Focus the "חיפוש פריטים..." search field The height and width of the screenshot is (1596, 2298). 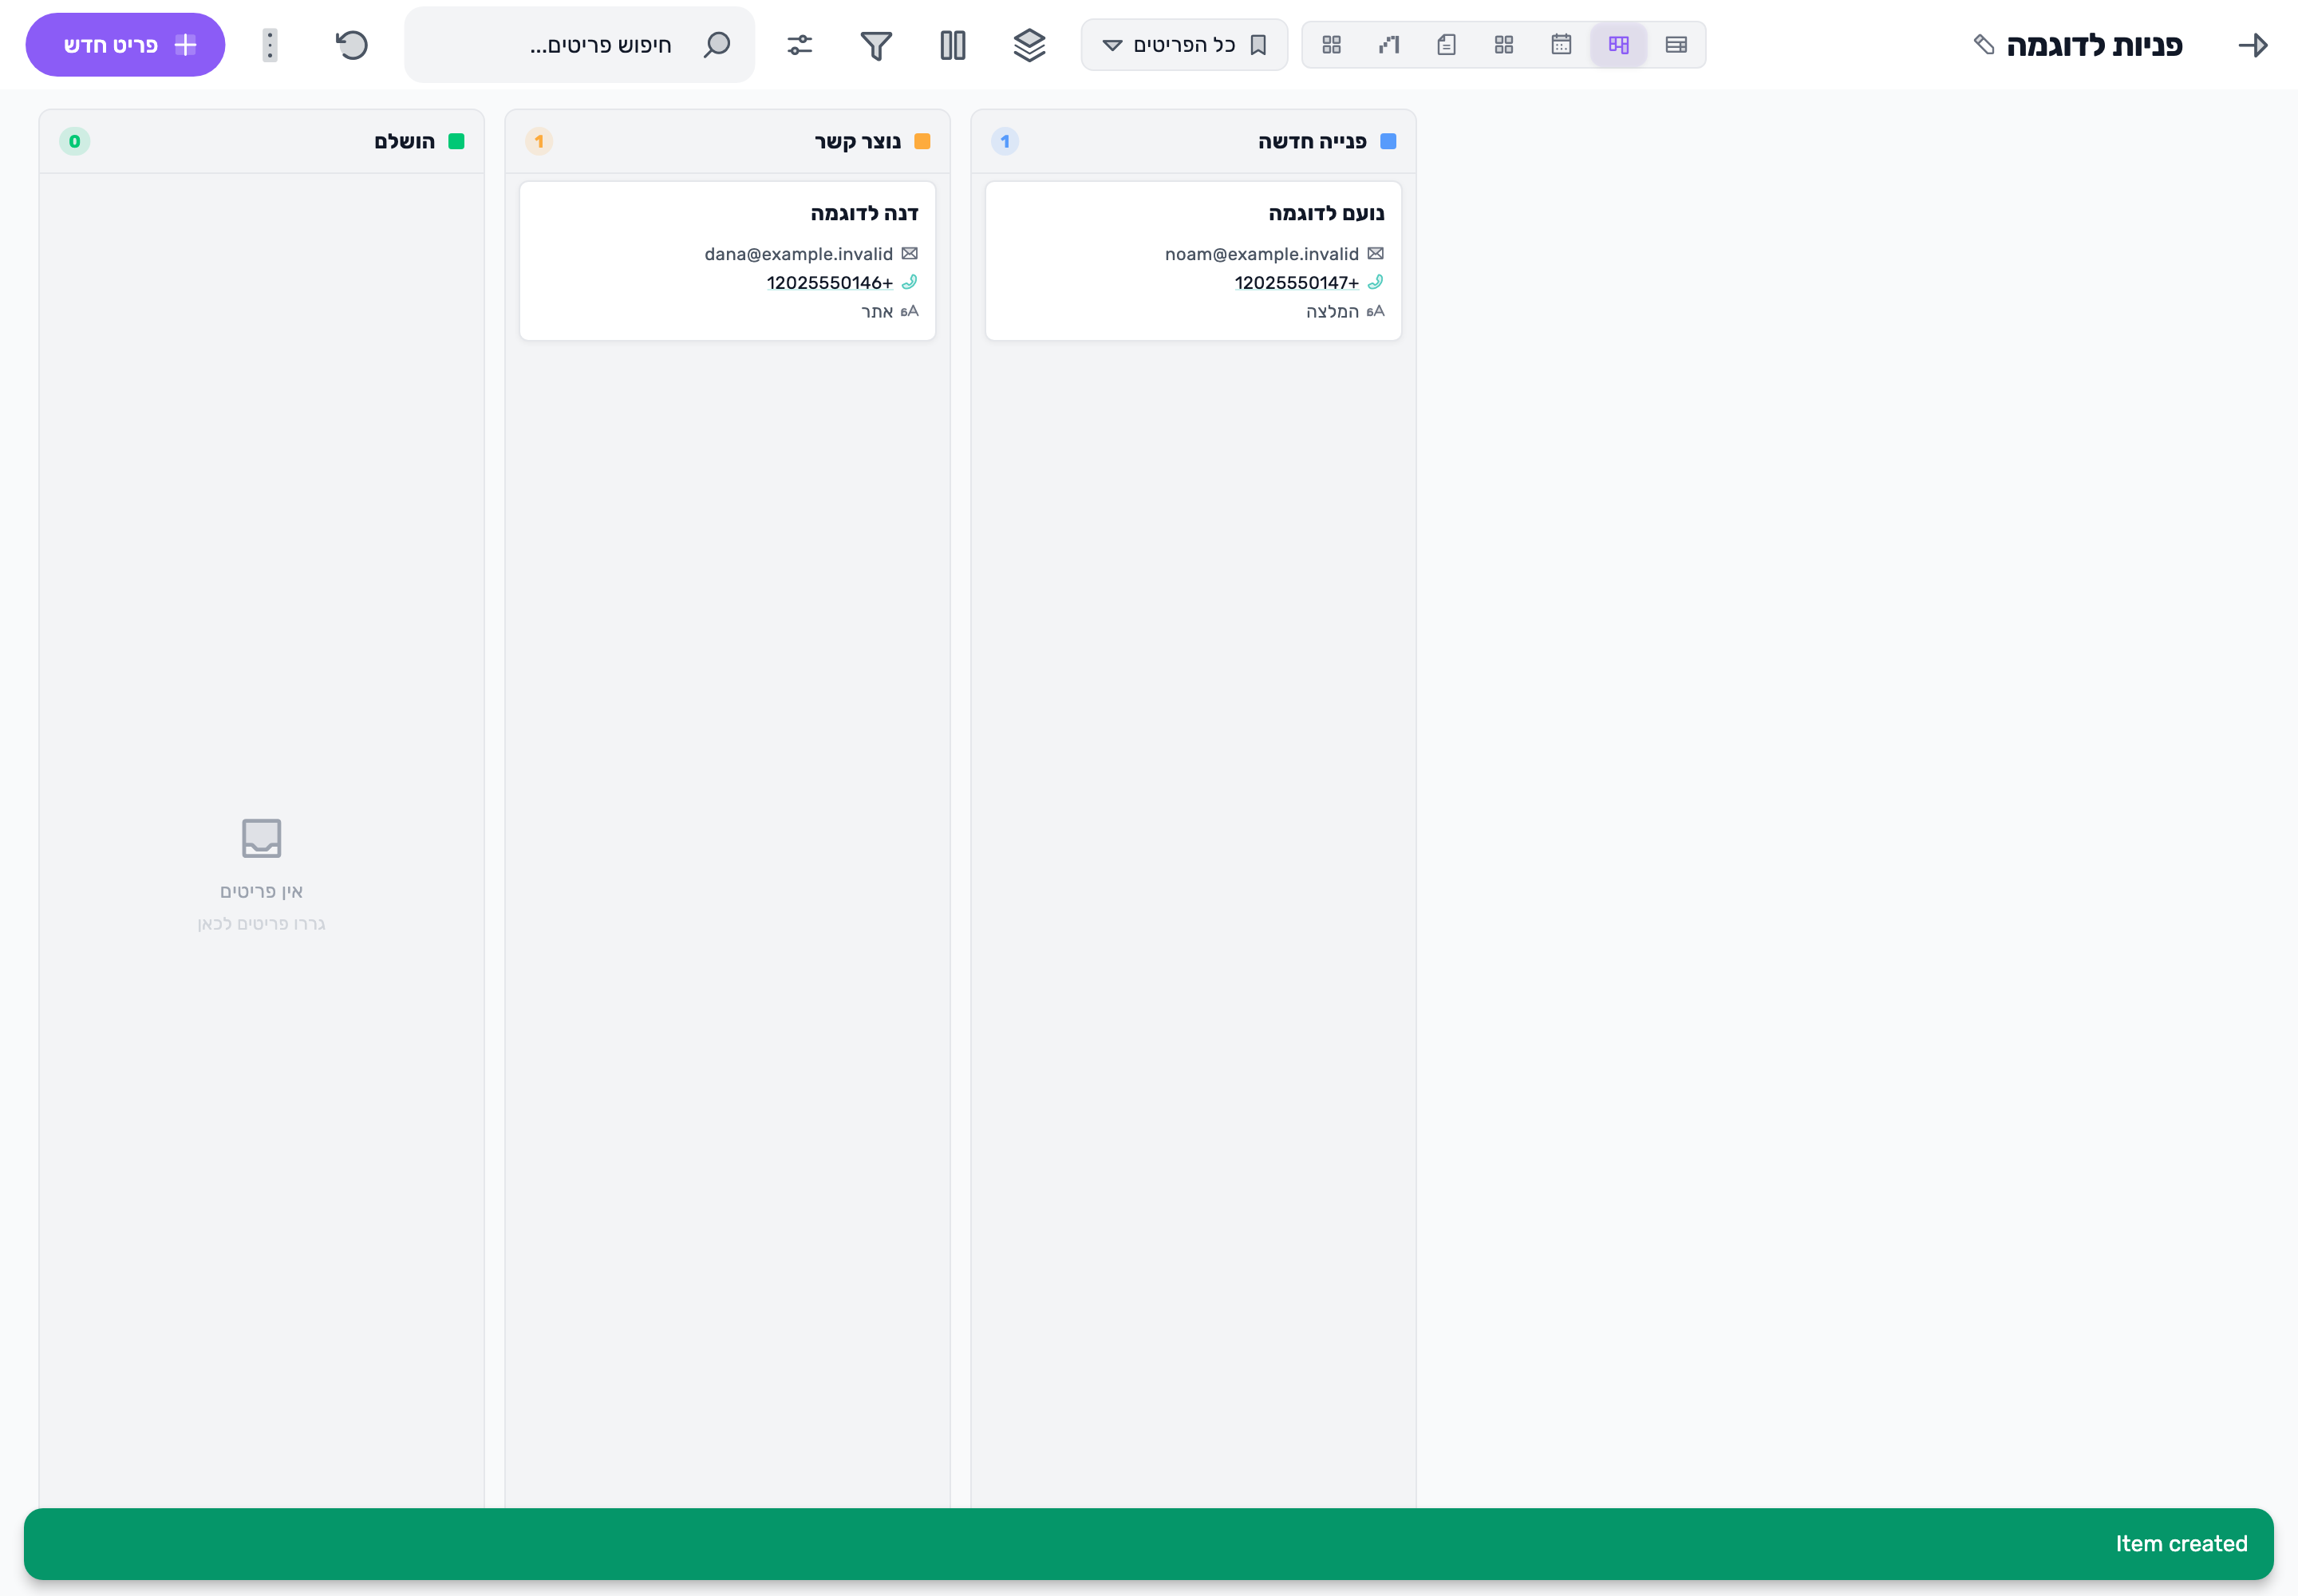click(x=580, y=45)
